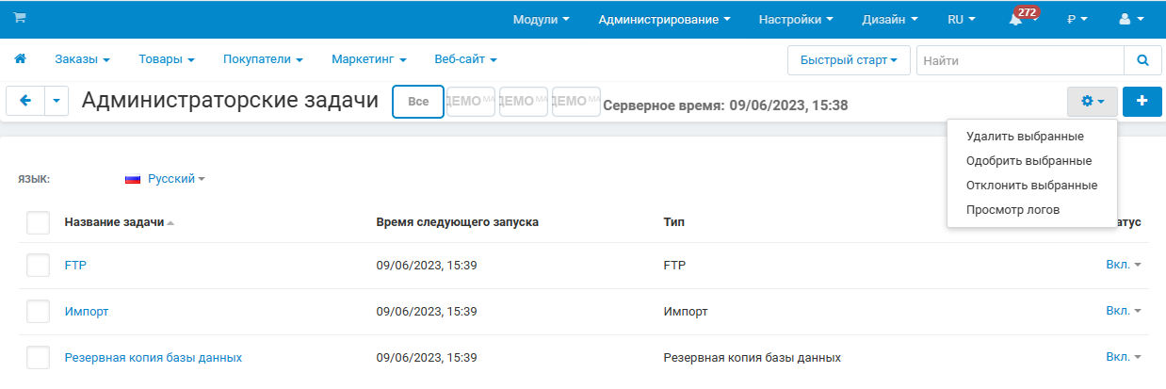
Task: Check the FTP task checkbox
Action: coord(39,266)
